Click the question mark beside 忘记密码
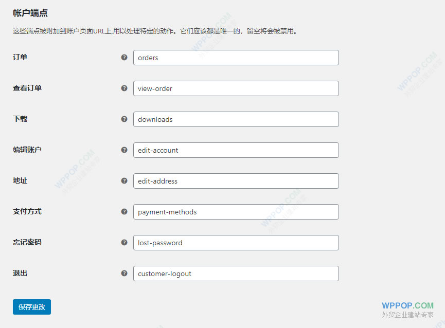 tap(124, 242)
